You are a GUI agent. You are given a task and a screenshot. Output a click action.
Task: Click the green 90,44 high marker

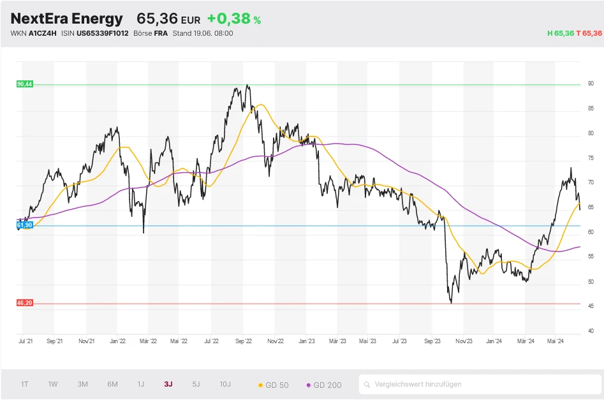point(24,84)
